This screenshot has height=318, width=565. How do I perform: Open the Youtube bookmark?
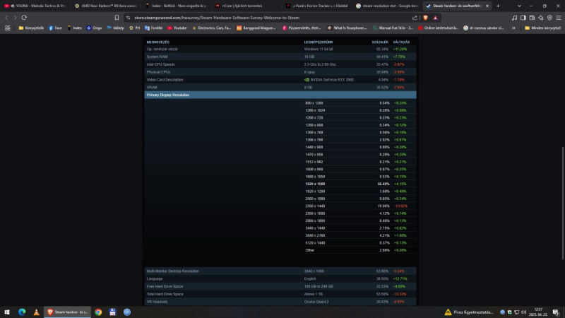point(177,28)
